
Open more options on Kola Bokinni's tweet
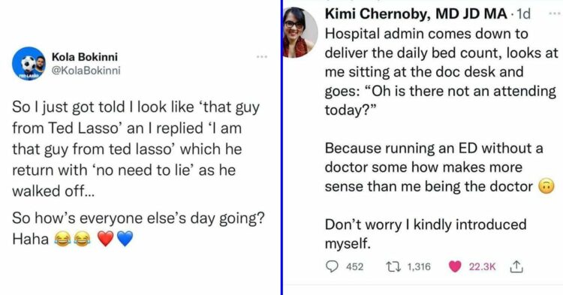tap(262, 57)
